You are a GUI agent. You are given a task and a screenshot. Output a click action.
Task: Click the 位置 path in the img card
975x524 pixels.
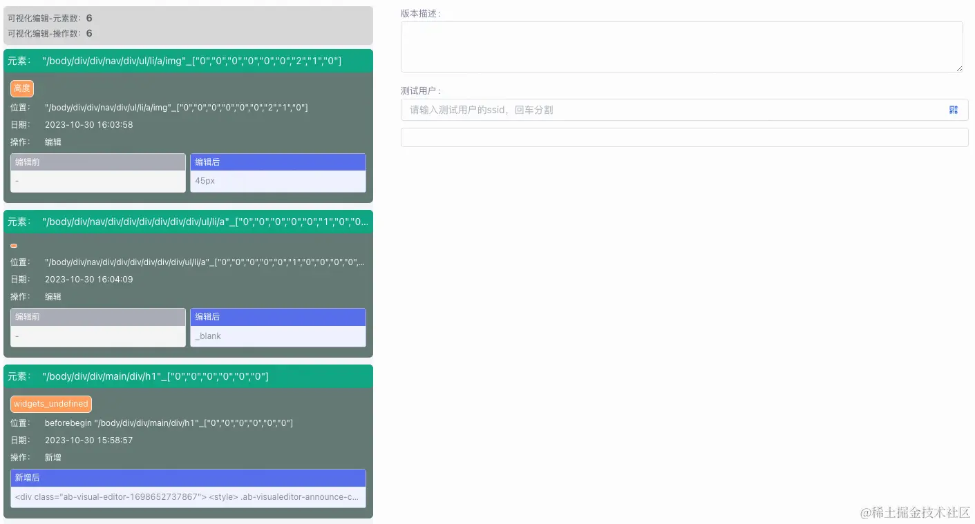176,108
